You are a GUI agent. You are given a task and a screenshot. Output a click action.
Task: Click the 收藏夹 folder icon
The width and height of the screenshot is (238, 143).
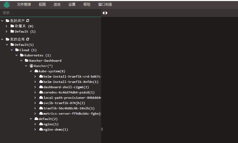pos(12,26)
